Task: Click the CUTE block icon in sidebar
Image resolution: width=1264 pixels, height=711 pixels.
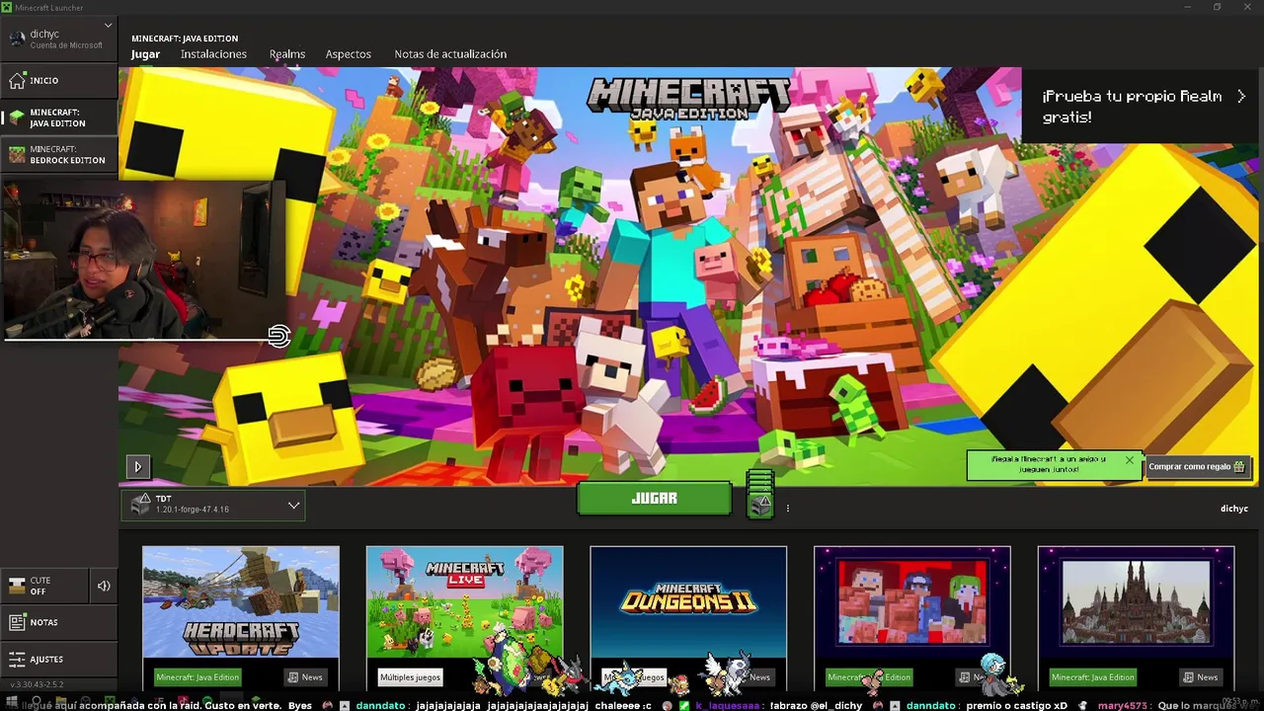Action: coord(17,586)
